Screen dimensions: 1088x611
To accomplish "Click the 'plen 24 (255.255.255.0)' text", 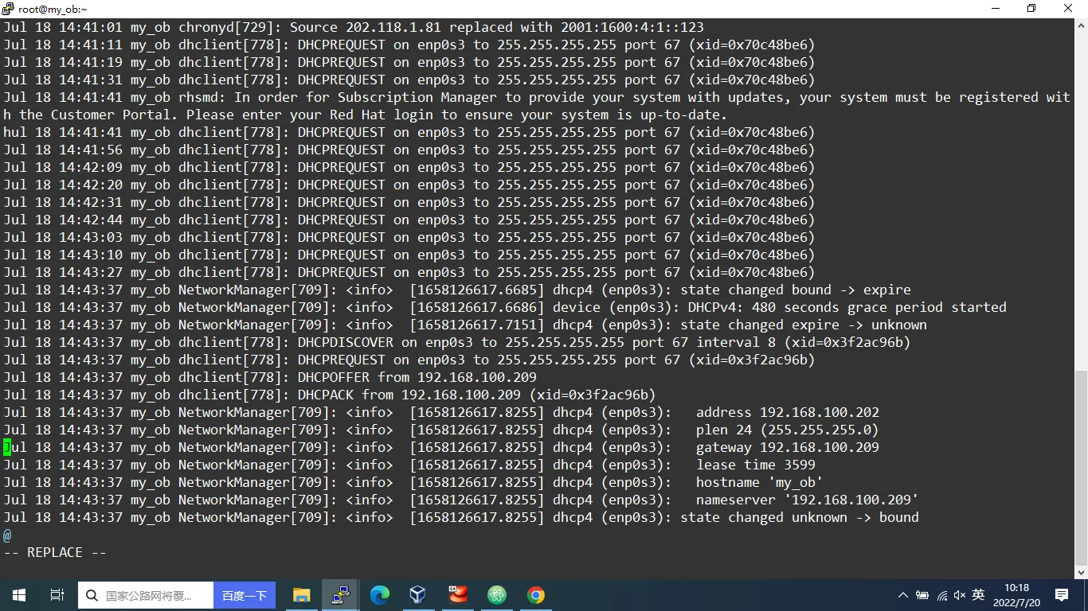I will point(788,430).
